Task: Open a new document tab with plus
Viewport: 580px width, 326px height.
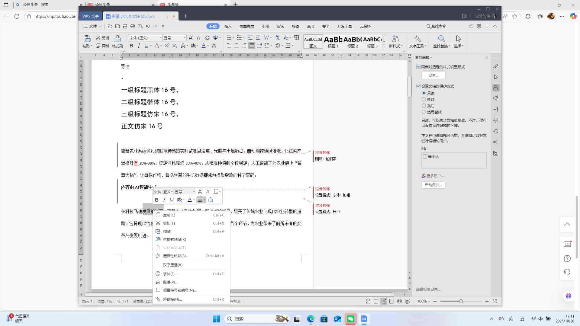Action: [x=185, y=16]
